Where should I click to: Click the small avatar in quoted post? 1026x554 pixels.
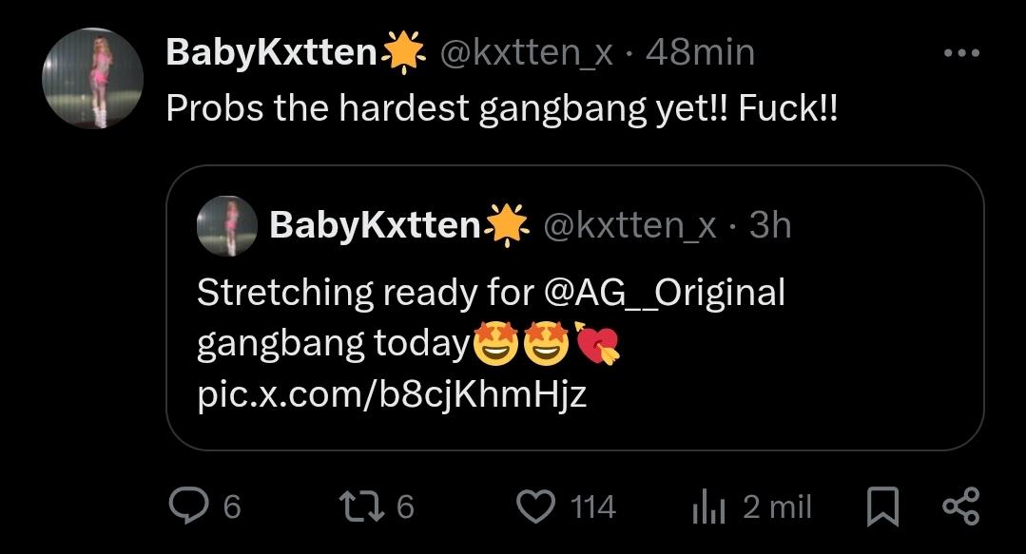click(227, 225)
